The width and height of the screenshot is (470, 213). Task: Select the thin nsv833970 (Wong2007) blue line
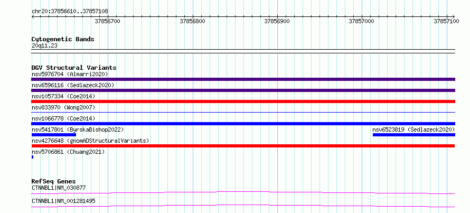pyautogui.click(x=243, y=112)
